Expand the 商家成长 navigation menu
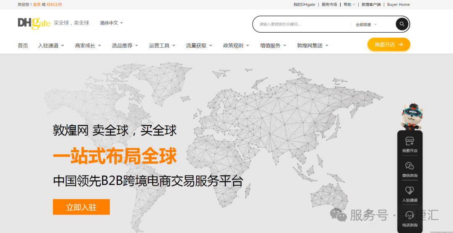 click(x=88, y=46)
